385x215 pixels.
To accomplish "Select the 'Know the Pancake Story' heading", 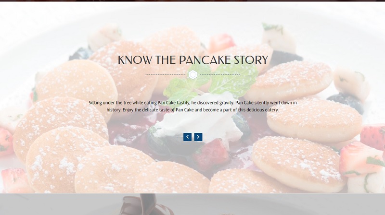I will point(193,60).
